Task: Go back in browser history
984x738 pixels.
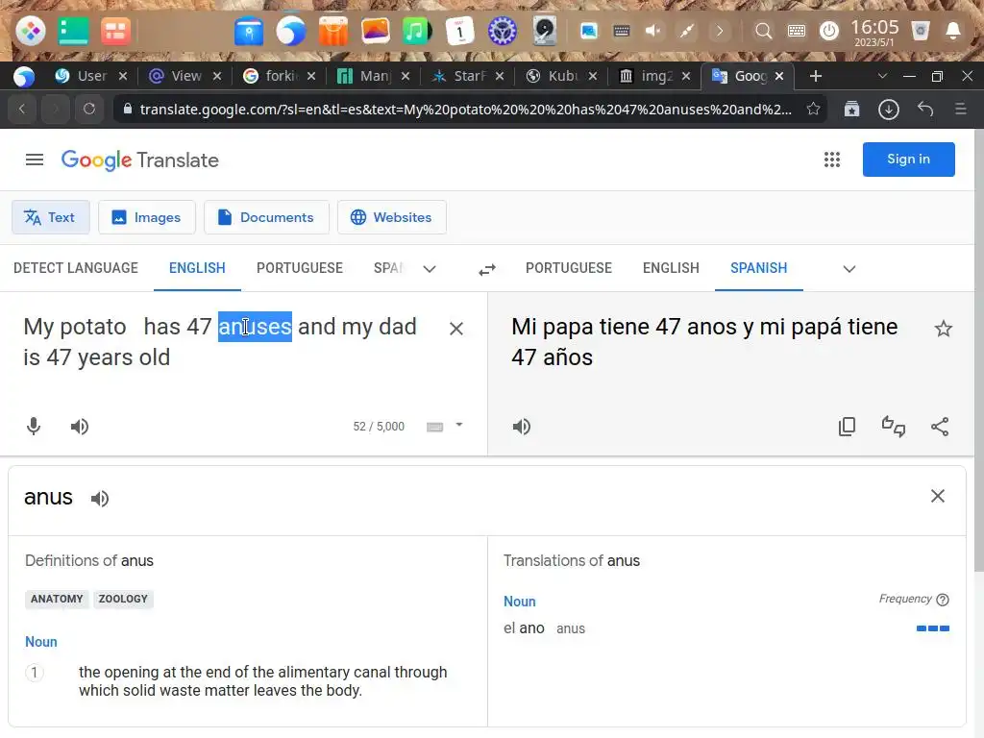Action: tap(22, 109)
